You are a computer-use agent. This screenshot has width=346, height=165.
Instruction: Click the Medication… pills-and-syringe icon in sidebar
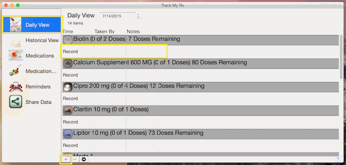[16, 71]
